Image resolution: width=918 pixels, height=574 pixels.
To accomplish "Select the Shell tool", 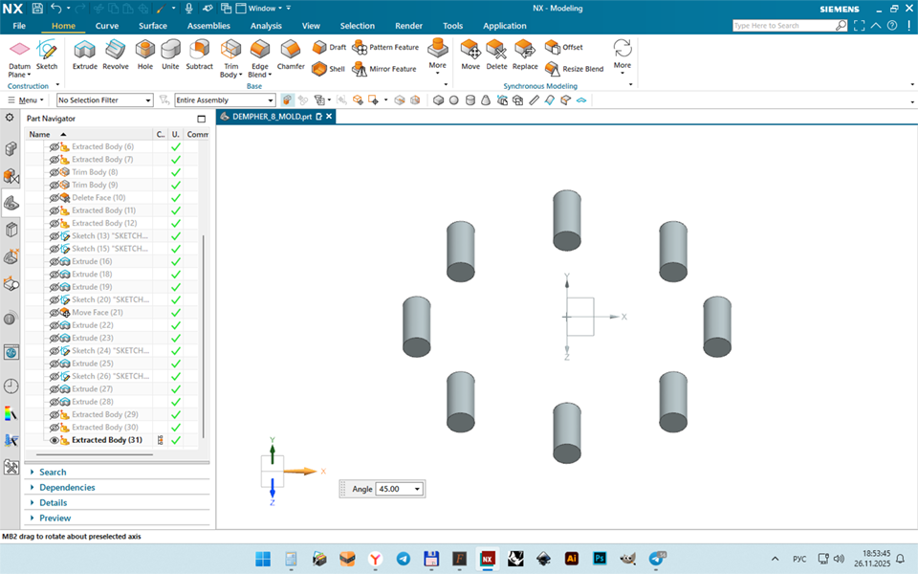I will pyautogui.click(x=328, y=69).
